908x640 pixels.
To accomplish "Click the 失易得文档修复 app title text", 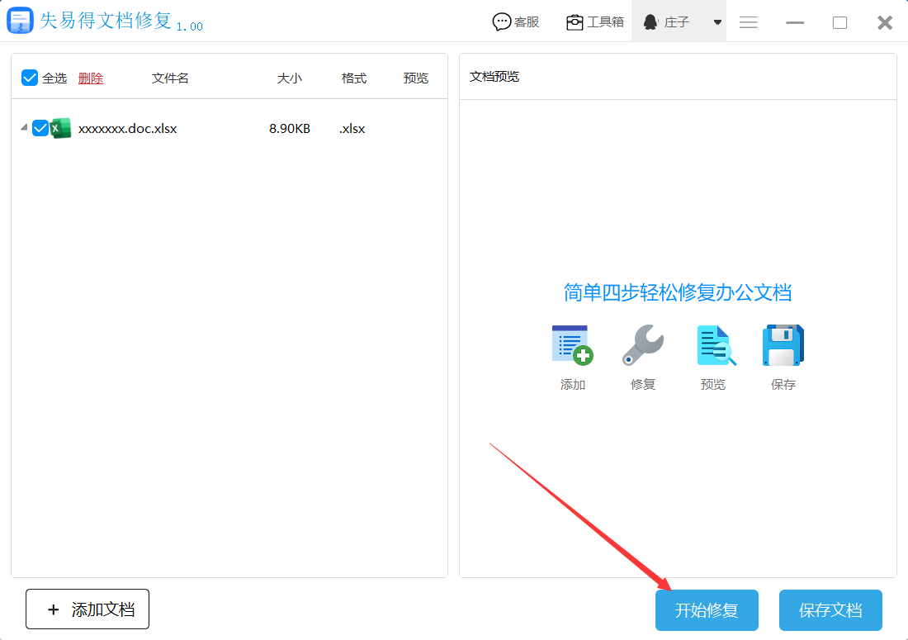I will tap(106, 21).
